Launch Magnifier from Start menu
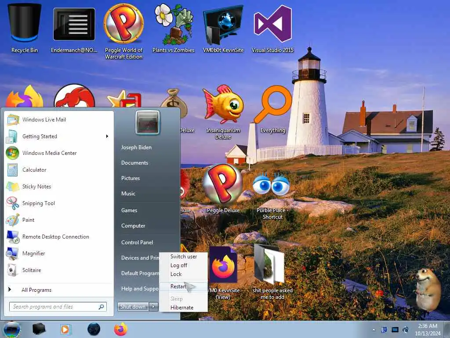 coord(59,253)
